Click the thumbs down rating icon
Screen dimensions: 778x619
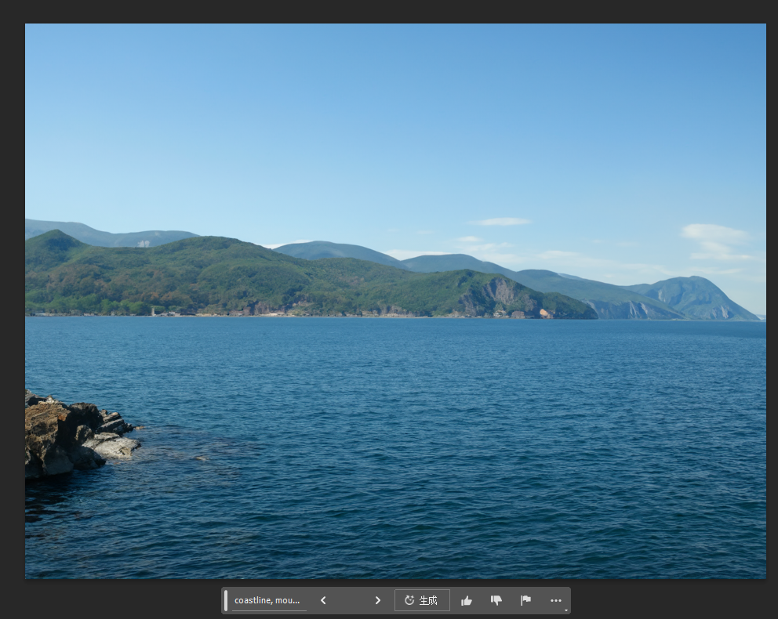[x=496, y=600]
